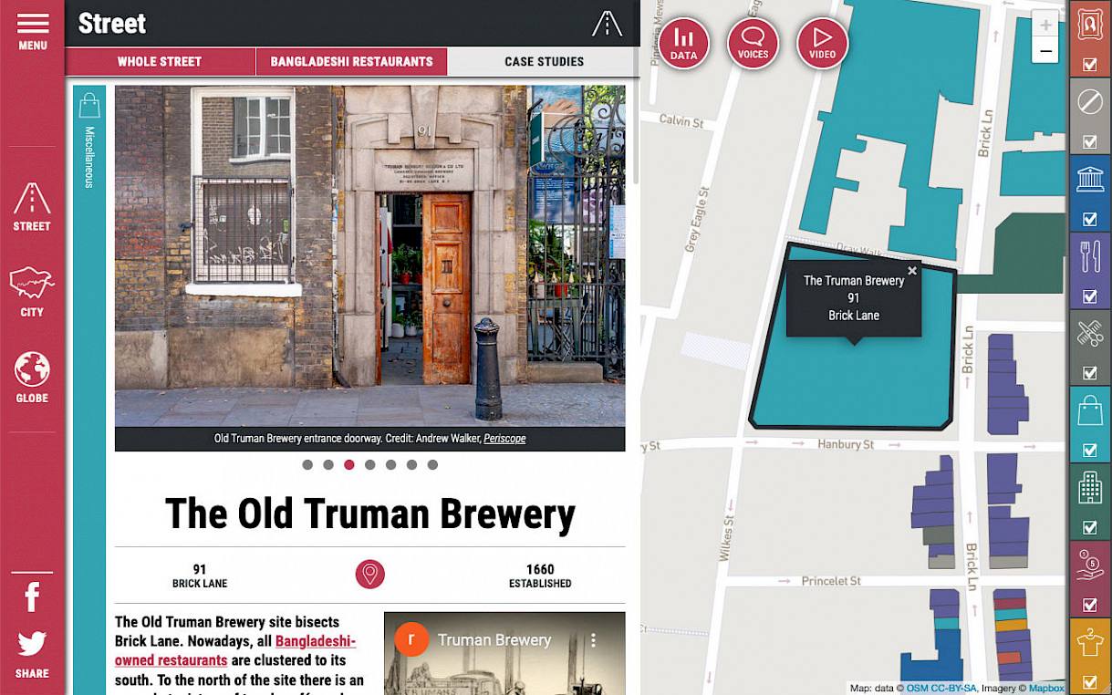
Task: Click the shopping bag Miscellaneous category icon
Action: pyautogui.click(x=89, y=106)
